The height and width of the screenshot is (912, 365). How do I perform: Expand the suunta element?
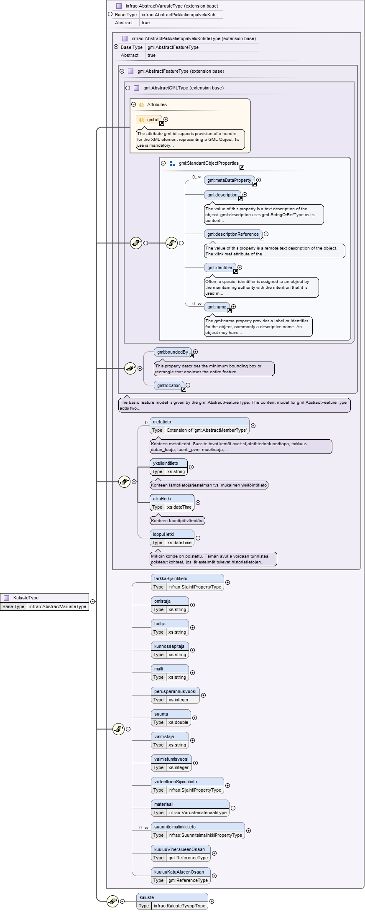click(195, 718)
